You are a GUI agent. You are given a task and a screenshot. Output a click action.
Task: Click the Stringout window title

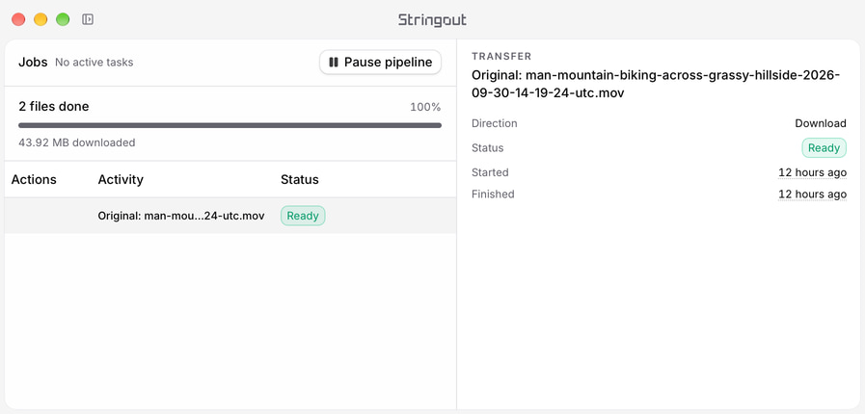pyautogui.click(x=432, y=20)
